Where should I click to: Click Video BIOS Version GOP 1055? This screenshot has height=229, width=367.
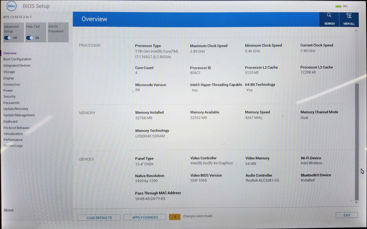(x=198, y=180)
